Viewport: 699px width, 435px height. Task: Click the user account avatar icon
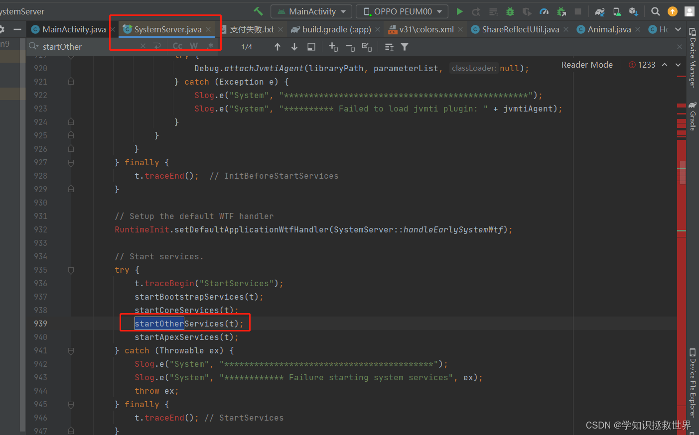click(690, 11)
